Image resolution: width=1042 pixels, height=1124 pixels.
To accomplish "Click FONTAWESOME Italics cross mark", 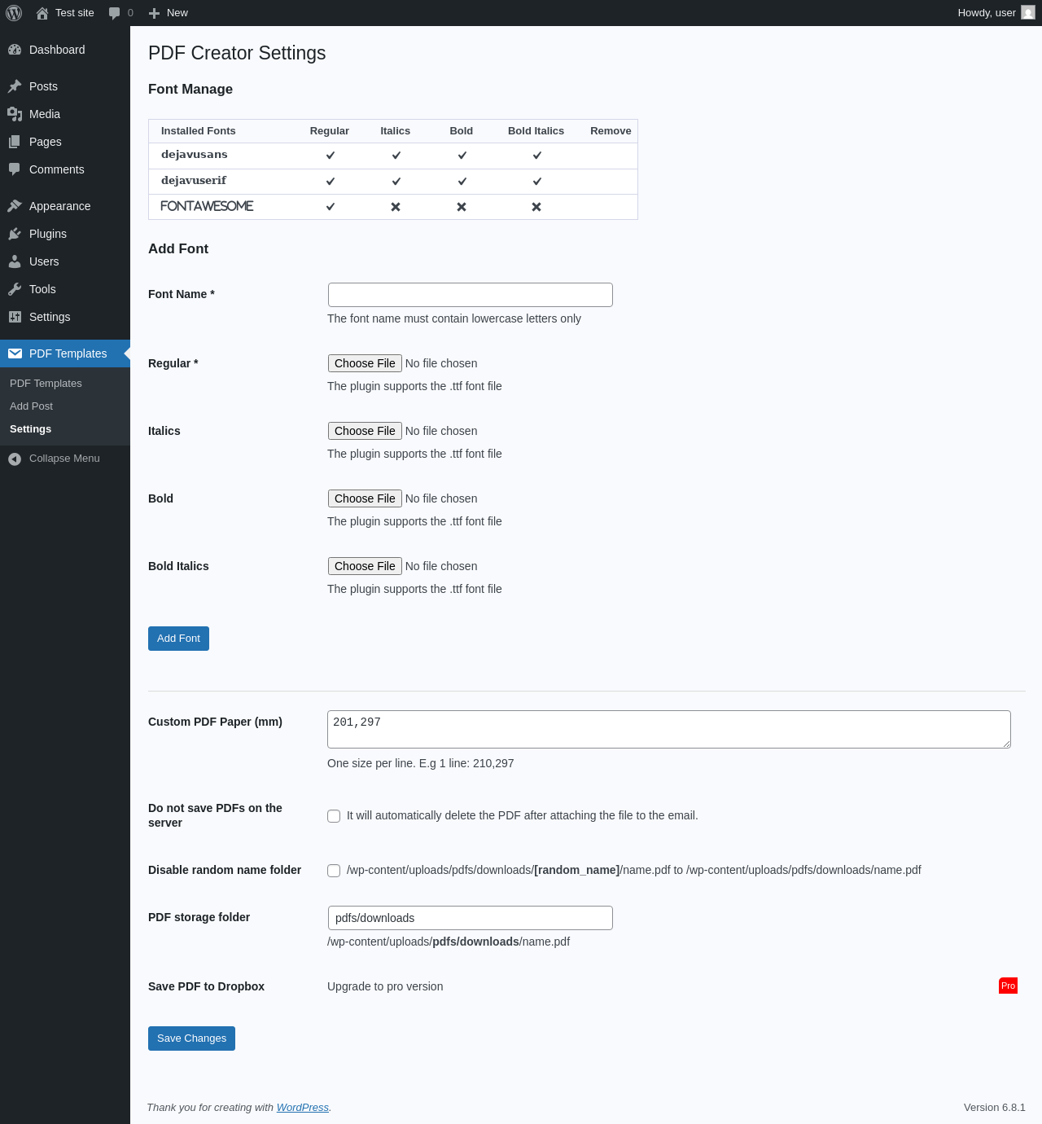I will (396, 207).
